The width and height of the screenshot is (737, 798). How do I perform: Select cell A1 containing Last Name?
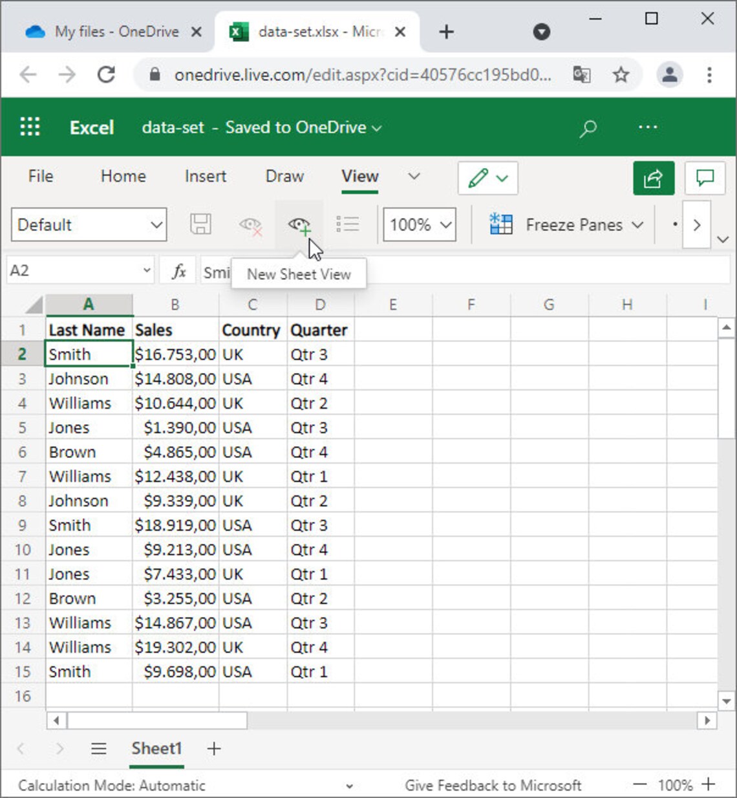(88, 330)
